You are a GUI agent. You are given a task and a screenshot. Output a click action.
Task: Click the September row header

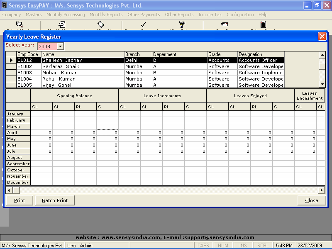click(x=18, y=164)
